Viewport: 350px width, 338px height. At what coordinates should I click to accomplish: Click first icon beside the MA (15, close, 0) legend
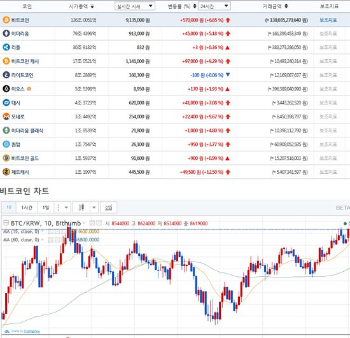pyautogui.click(x=51, y=232)
